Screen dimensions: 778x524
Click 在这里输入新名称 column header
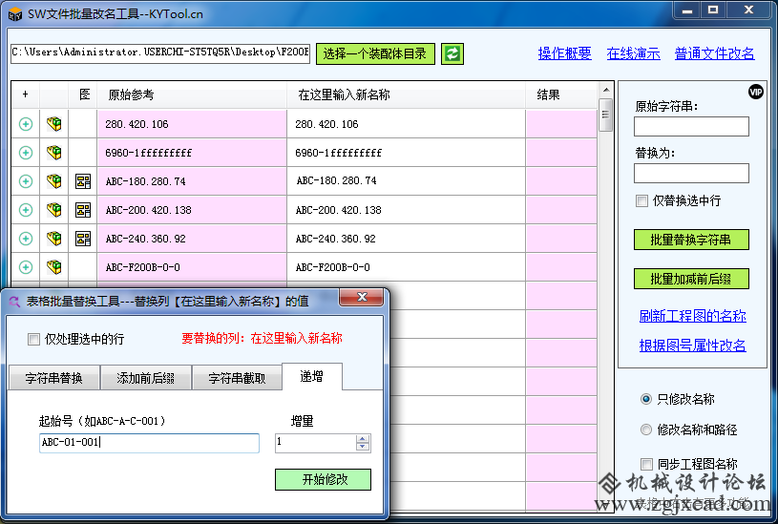point(406,94)
